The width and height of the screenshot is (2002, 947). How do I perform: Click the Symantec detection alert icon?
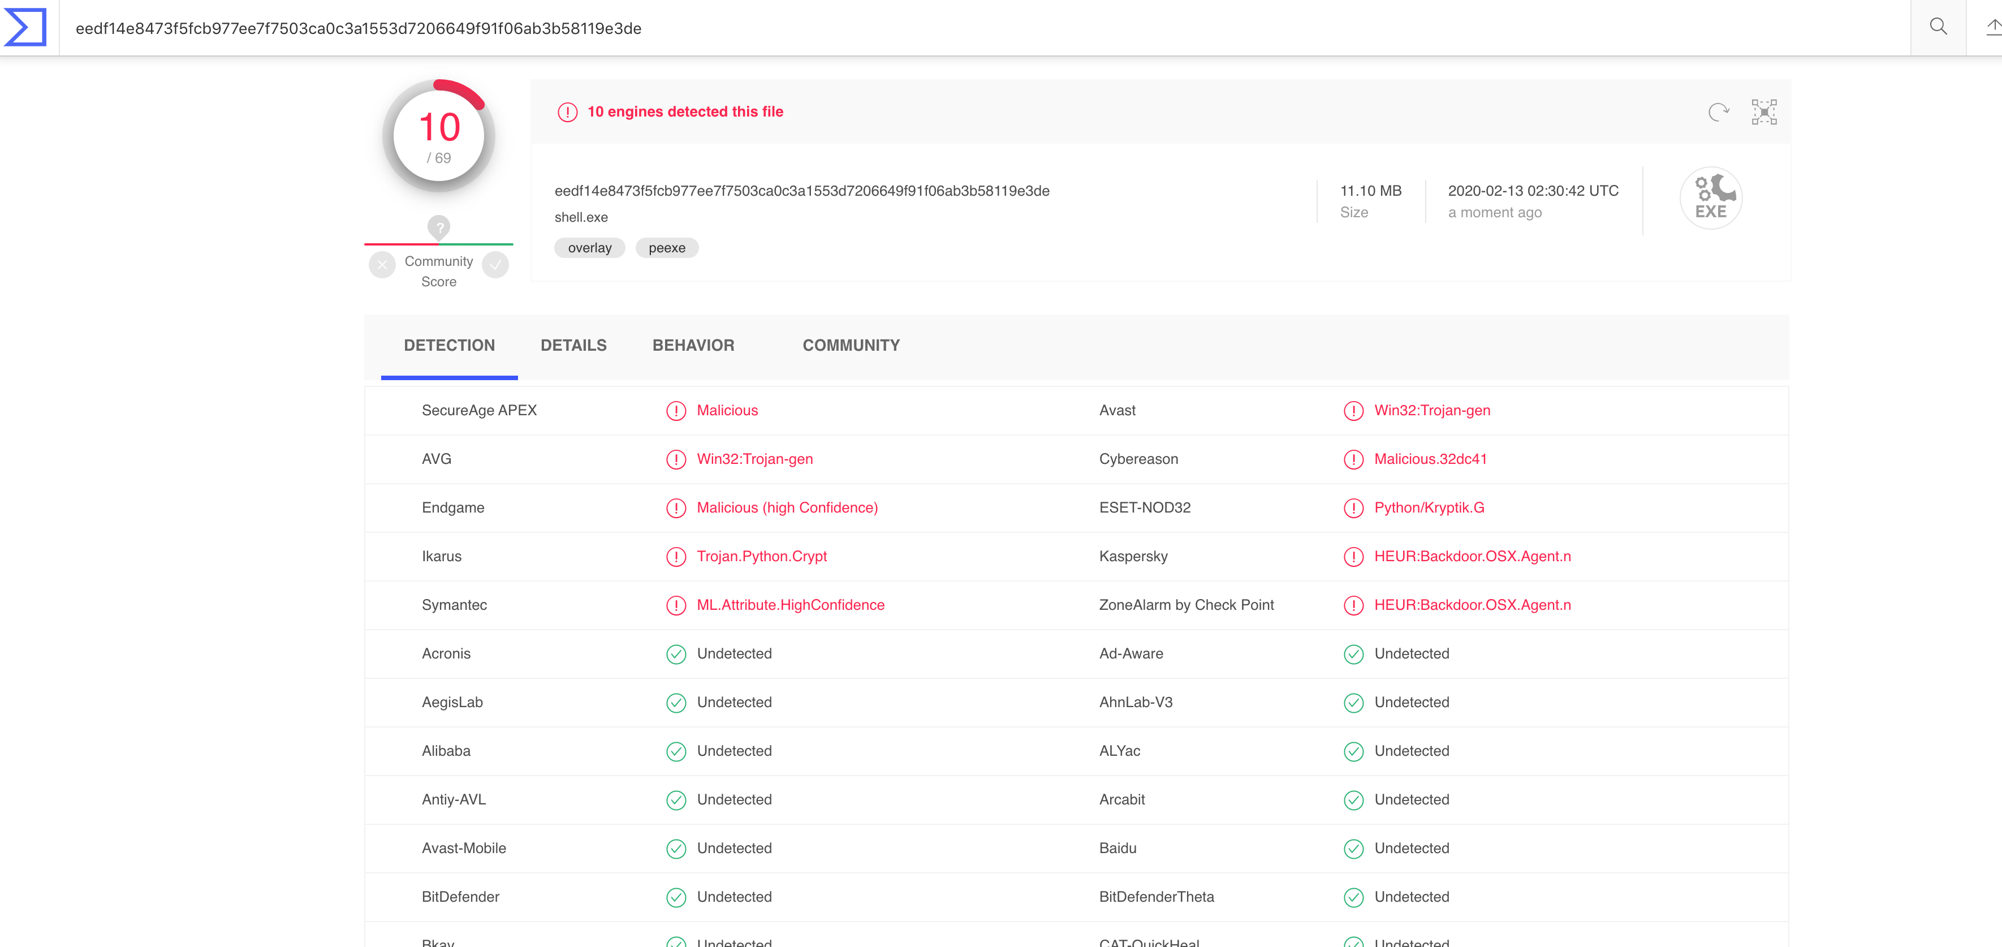(676, 605)
